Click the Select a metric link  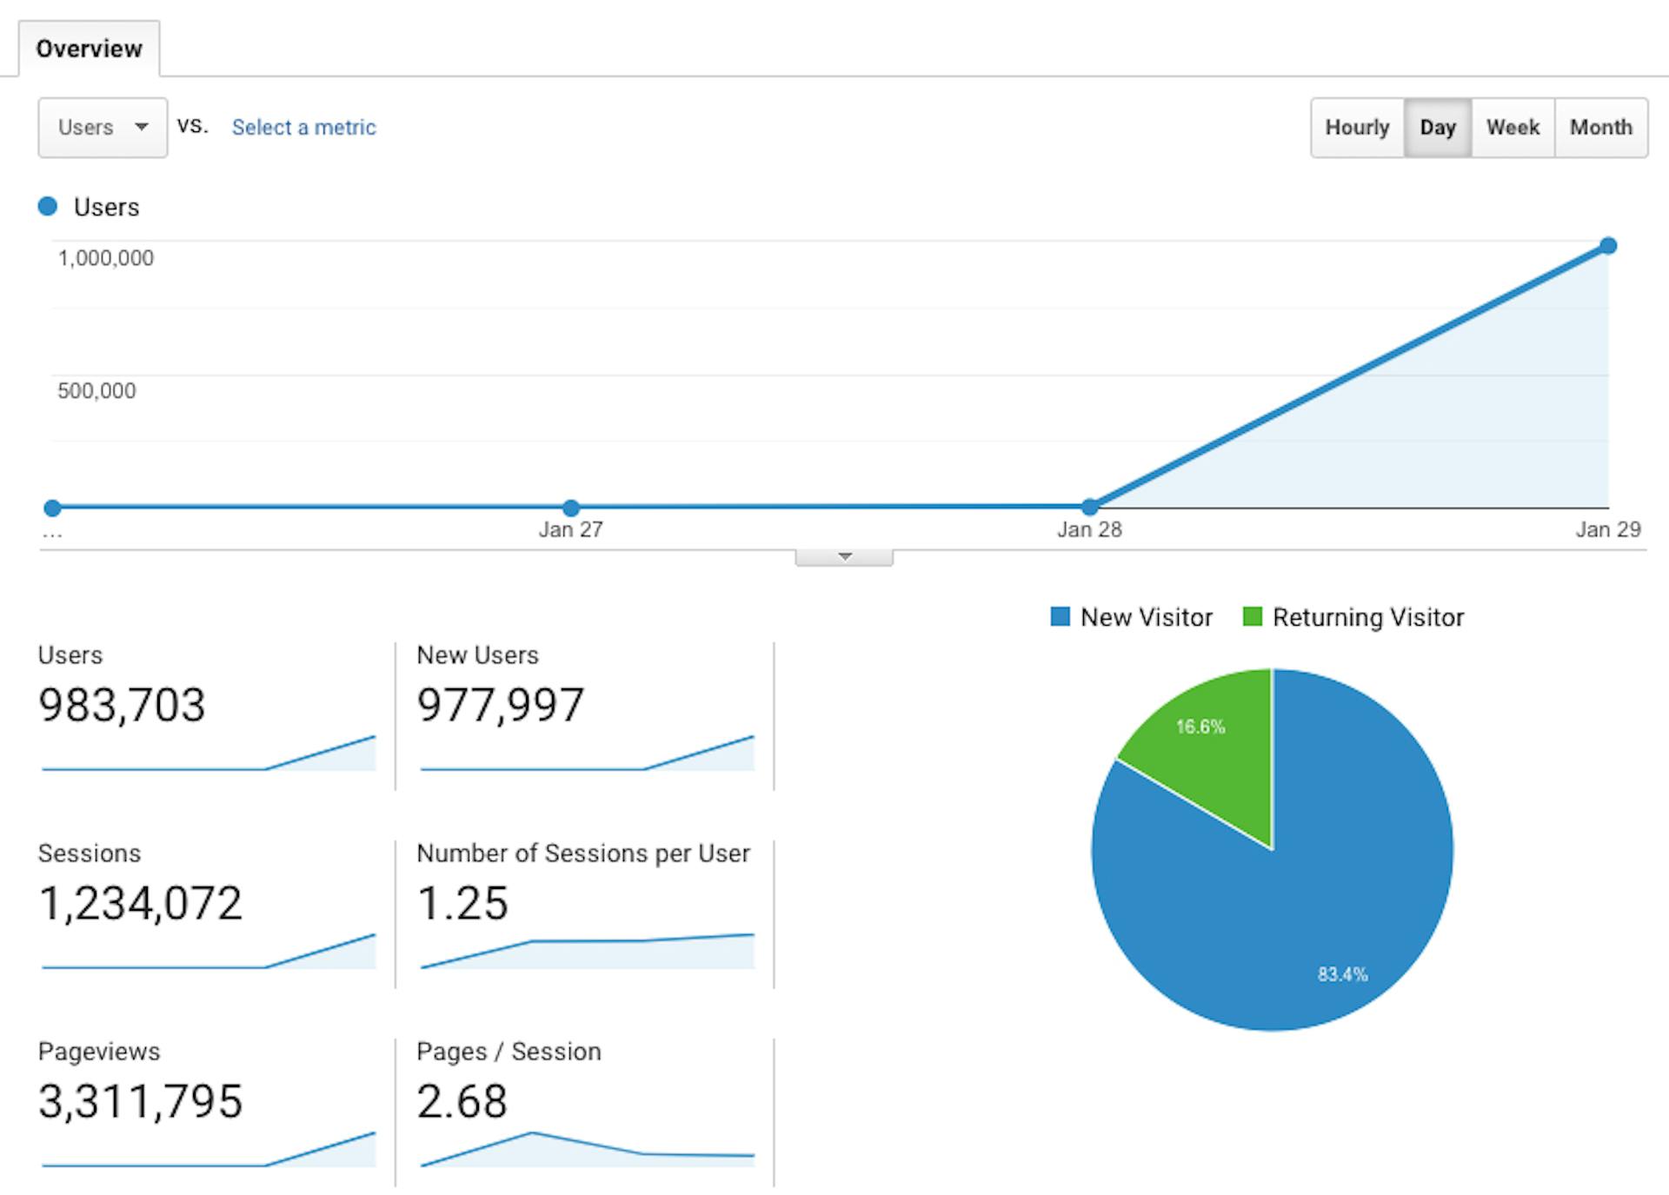pos(303,127)
